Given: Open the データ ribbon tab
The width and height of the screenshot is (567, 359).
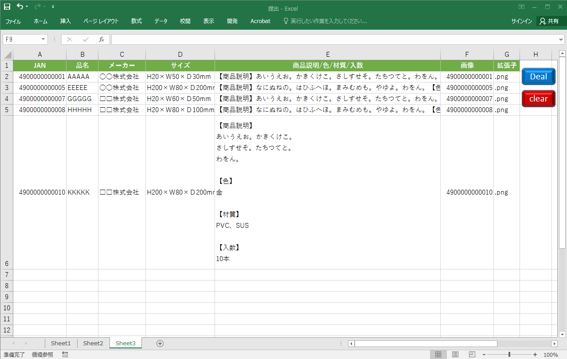Looking at the screenshot, I should point(161,21).
